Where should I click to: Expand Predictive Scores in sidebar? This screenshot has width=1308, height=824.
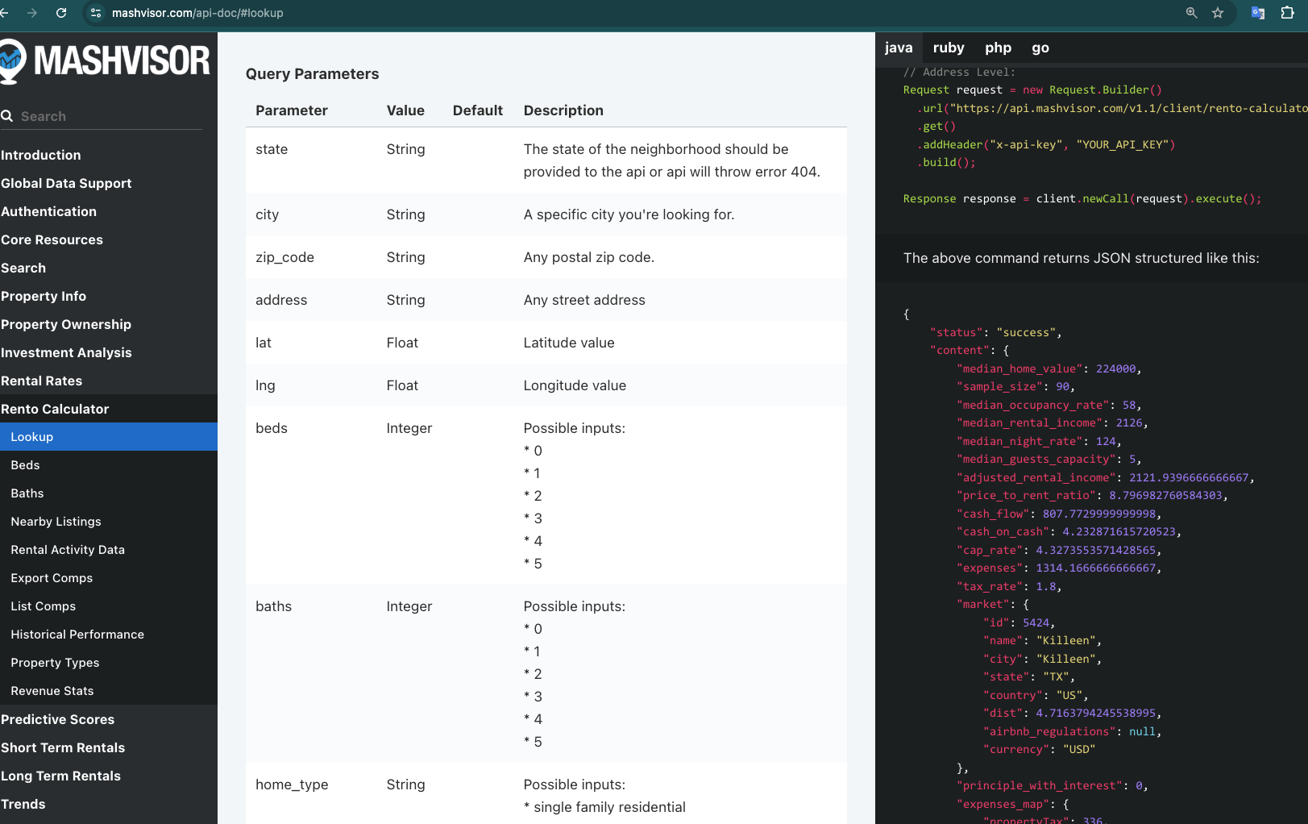tap(58, 719)
